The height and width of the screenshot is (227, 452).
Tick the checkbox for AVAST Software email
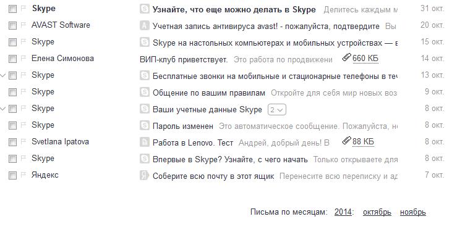12,26
